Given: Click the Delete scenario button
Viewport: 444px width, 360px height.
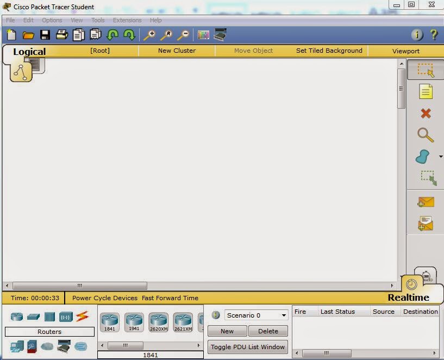Looking at the screenshot, I should (x=268, y=331).
